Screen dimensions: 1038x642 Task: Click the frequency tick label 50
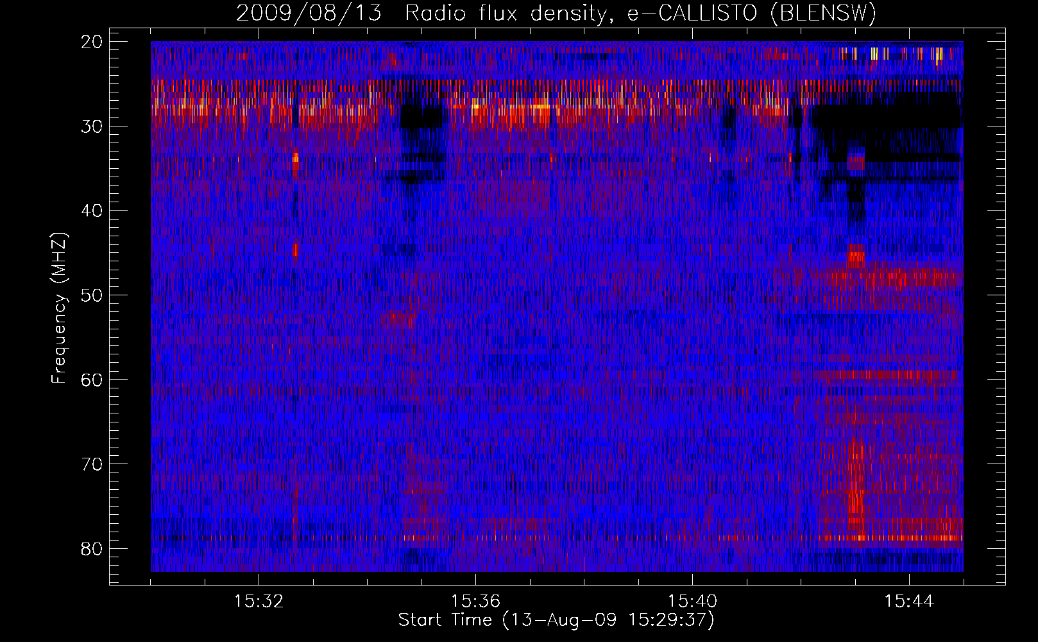tap(92, 295)
